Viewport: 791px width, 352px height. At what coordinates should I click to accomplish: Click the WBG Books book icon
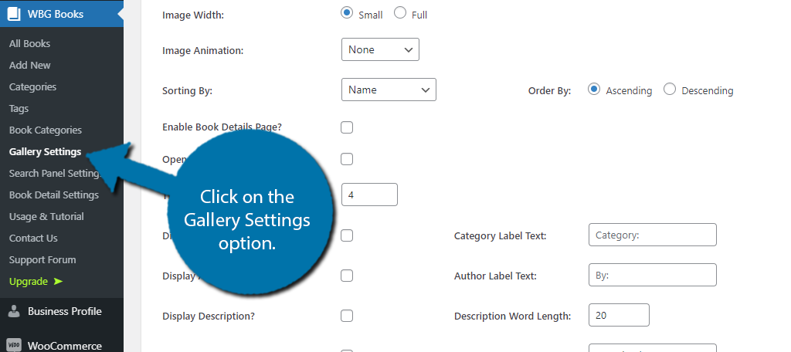[14, 14]
